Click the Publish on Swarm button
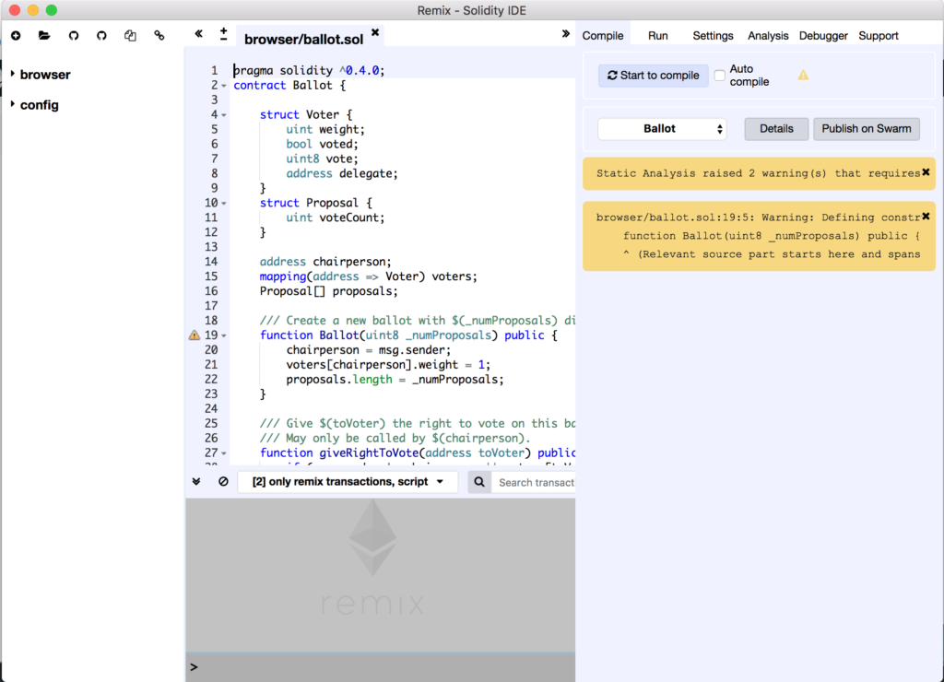This screenshot has height=682, width=944. pos(866,129)
